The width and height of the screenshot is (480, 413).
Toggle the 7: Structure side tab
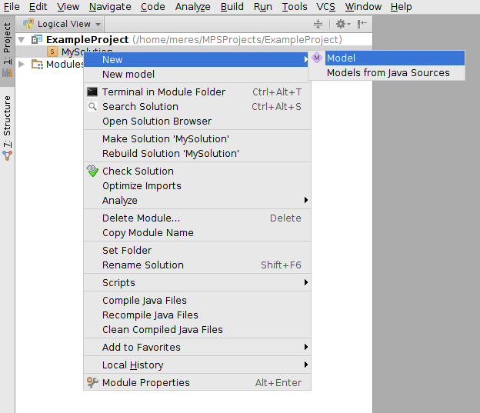click(x=7, y=126)
